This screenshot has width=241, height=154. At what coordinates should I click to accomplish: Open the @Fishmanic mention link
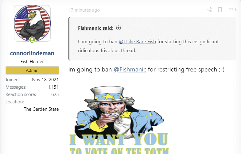pos(130,69)
